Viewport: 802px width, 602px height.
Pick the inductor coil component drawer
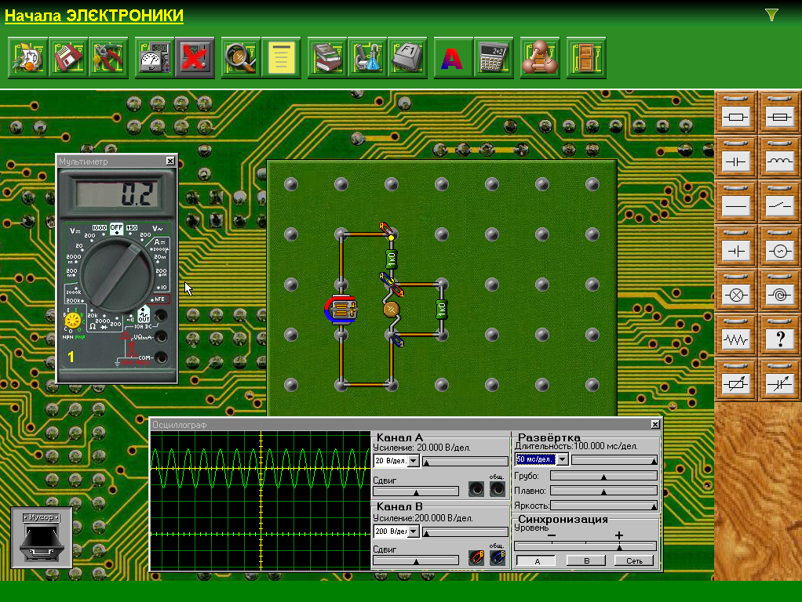click(x=780, y=160)
